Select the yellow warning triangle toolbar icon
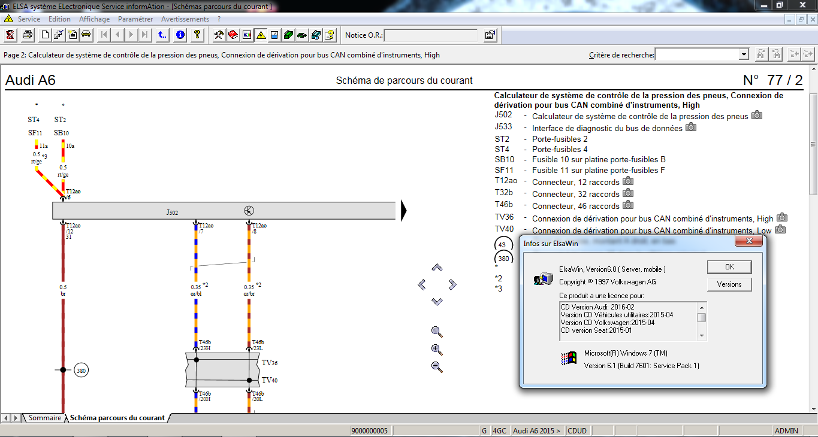Viewport: 818px width, 437px height. coord(261,35)
